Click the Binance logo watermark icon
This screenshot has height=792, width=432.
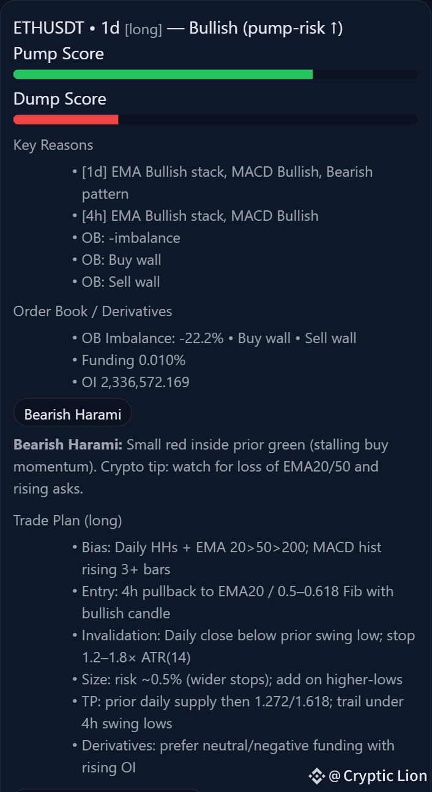pyautogui.click(x=316, y=776)
